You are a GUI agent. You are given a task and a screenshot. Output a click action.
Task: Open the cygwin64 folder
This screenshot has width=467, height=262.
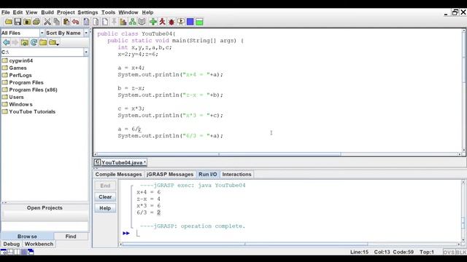click(x=18, y=60)
